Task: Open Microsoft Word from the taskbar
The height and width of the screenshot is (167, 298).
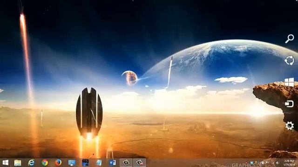Action: pyautogui.click(x=112, y=163)
